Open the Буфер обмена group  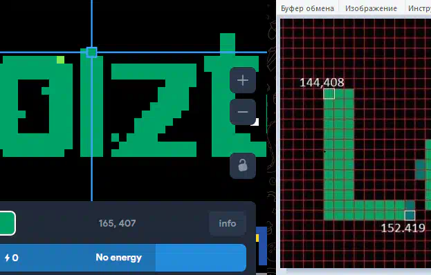(307, 8)
